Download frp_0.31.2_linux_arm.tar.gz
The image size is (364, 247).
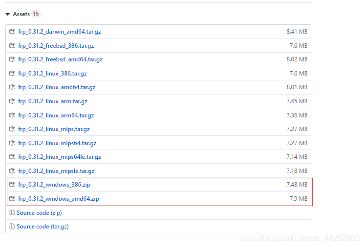53,101
